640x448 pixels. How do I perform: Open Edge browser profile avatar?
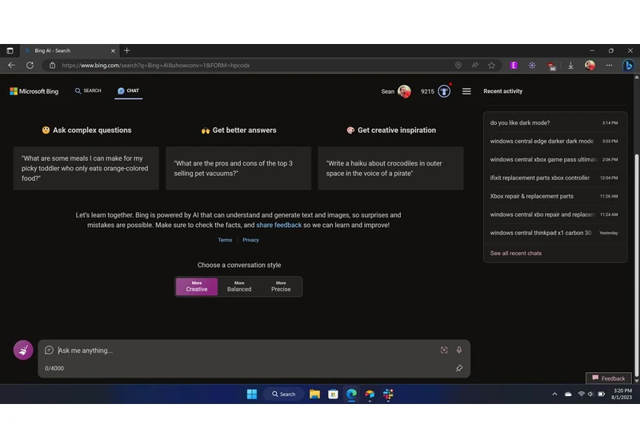pos(590,66)
